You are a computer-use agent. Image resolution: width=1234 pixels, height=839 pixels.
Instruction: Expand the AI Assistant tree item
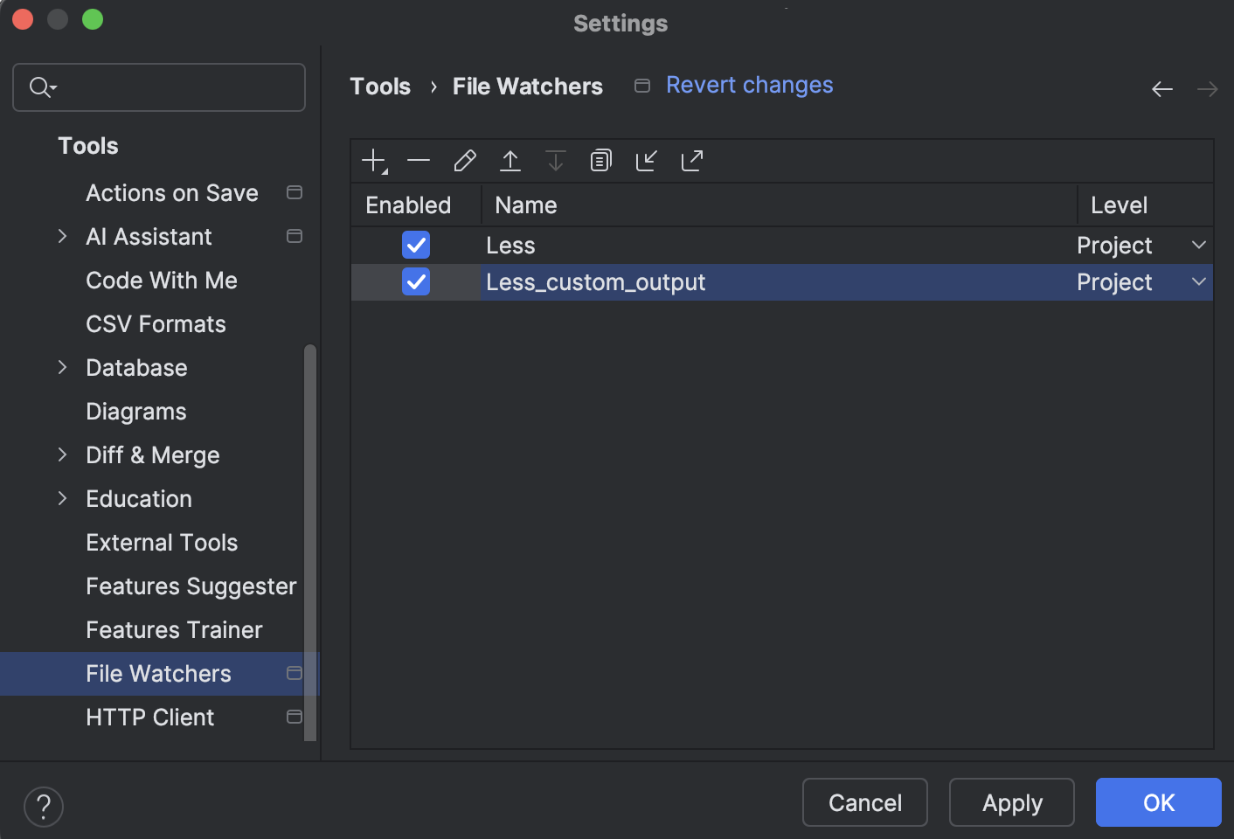click(x=62, y=236)
